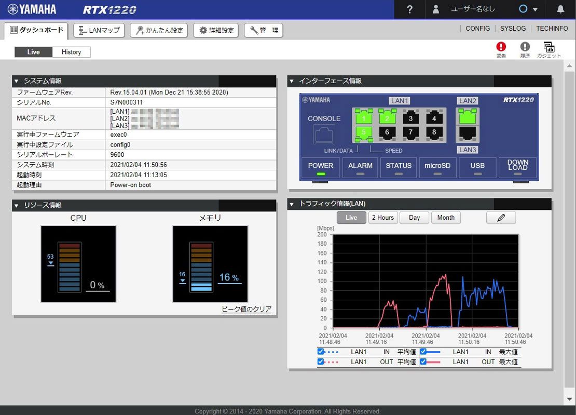Click LAN1 port 1 on router diagram
This screenshot has height=415, width=576.
coord(363,118)
